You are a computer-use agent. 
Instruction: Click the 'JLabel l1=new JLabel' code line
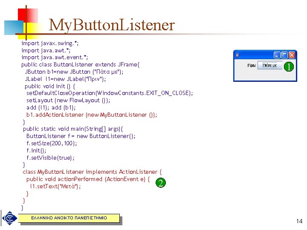65,79
